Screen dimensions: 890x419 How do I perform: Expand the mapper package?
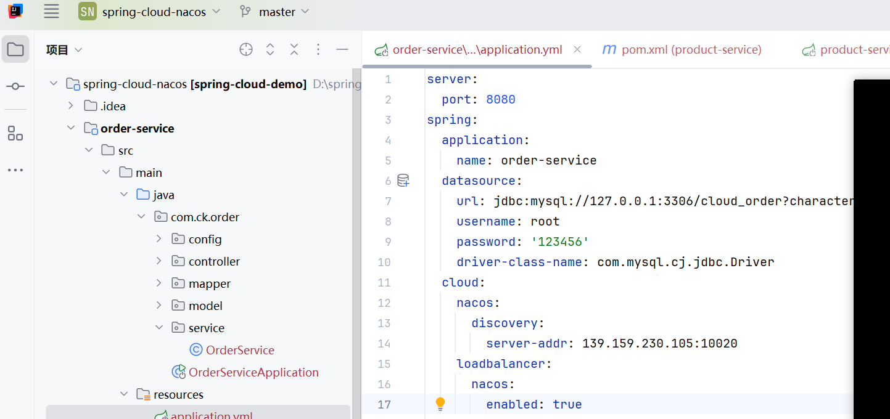(159, 283)
